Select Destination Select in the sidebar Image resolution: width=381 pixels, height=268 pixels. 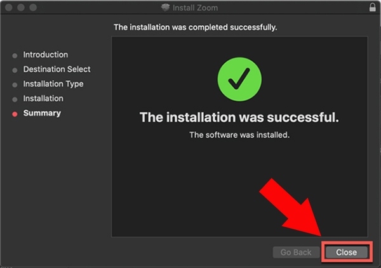coord(57,69)
